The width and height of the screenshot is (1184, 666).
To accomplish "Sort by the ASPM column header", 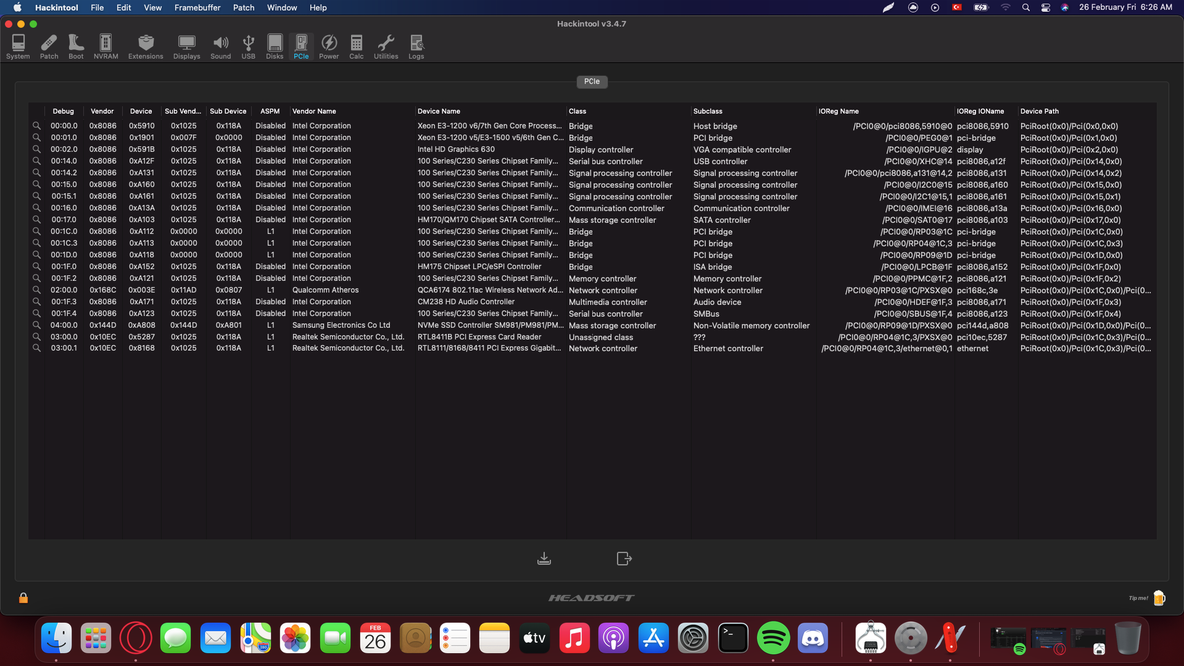I will point(270,111).
